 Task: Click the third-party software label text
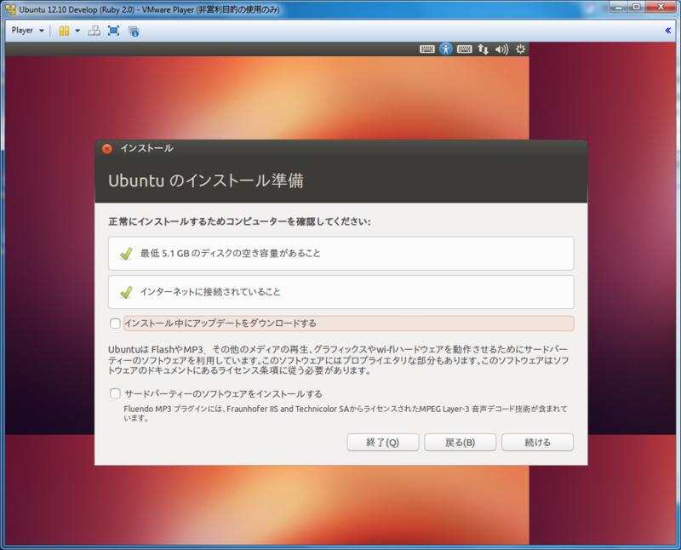click(x=223, y=394)
